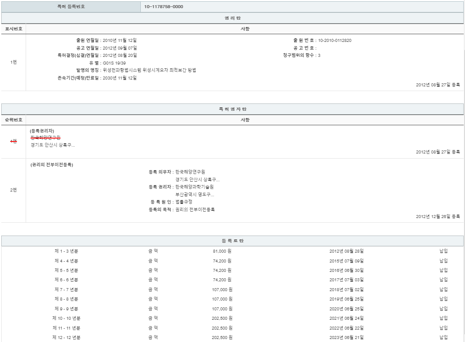
Task: Click the 특허권자란 section header
Action: pos(232,109)
